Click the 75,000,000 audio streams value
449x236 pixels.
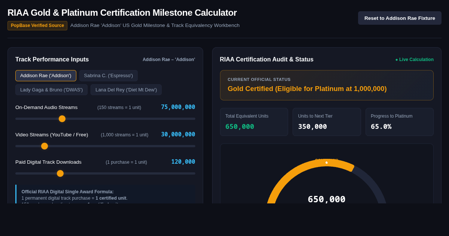point(178,107)
